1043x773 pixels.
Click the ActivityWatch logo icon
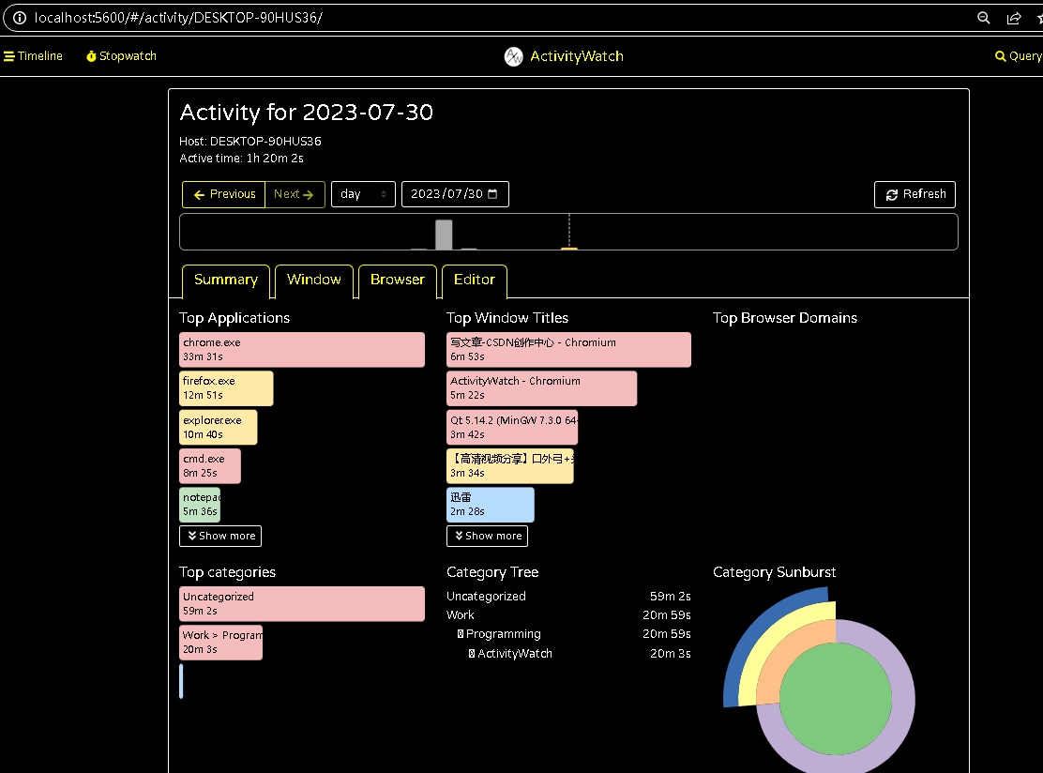(x=513, y=56)
